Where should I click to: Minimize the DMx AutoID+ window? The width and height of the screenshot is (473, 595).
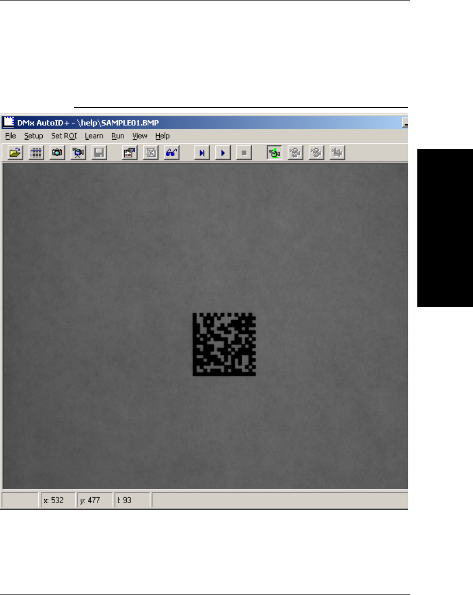[x=405, y=123]
